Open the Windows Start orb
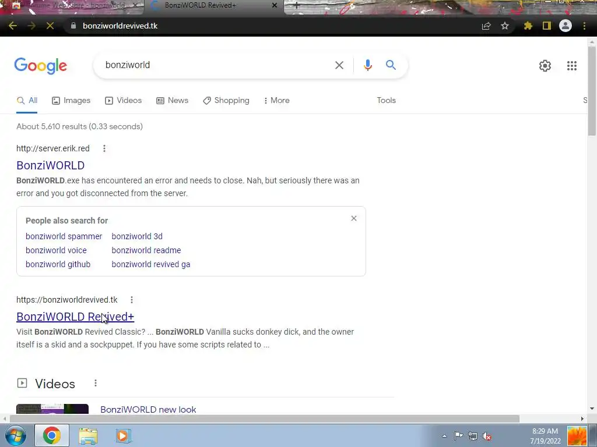The height and width of the screenshot is (447, 597). point(15,435)
